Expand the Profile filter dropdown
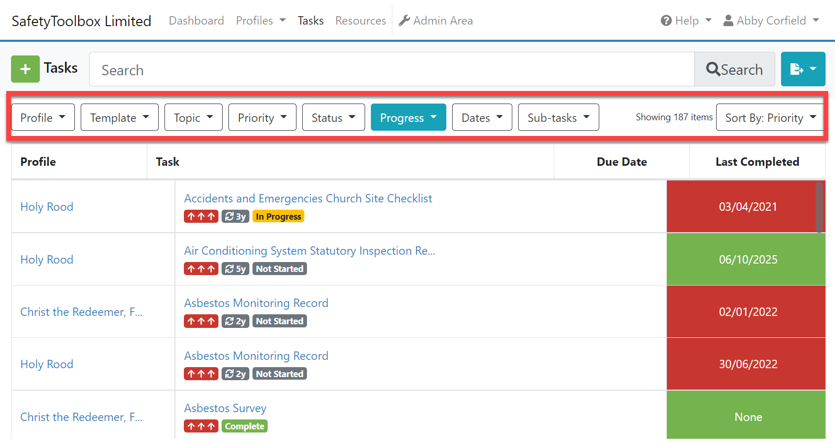The image size is (835, 444). pyautogui.click(x=43, y=118)
